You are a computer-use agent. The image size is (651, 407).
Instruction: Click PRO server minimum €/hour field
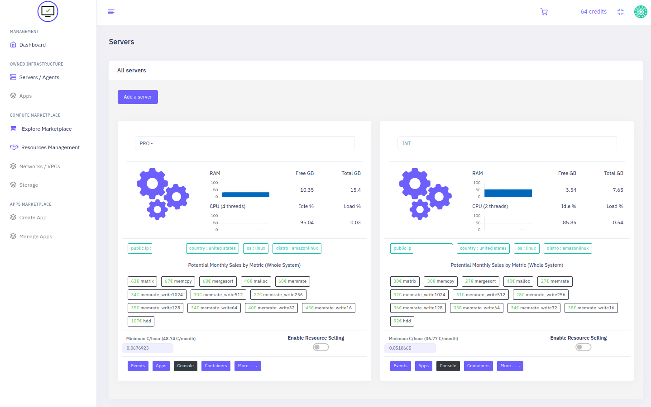coord(148,348)
